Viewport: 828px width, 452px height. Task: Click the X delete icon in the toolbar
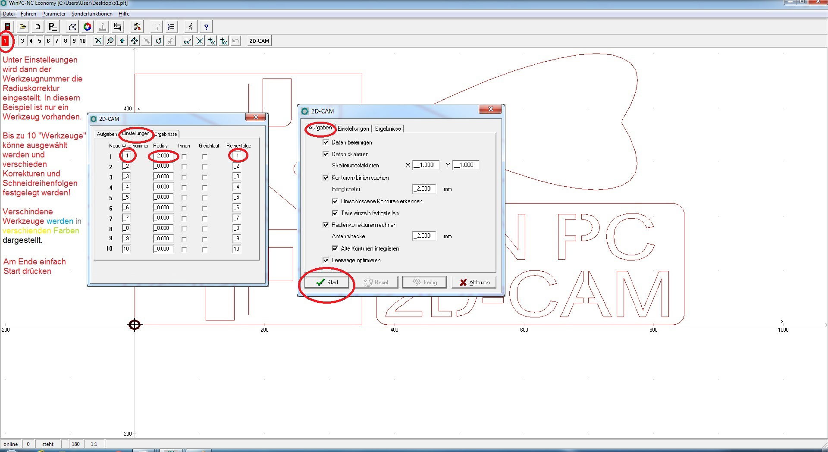point(97,41)
